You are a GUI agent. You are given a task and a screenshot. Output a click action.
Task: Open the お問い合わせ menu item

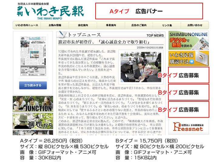[195, 25]
